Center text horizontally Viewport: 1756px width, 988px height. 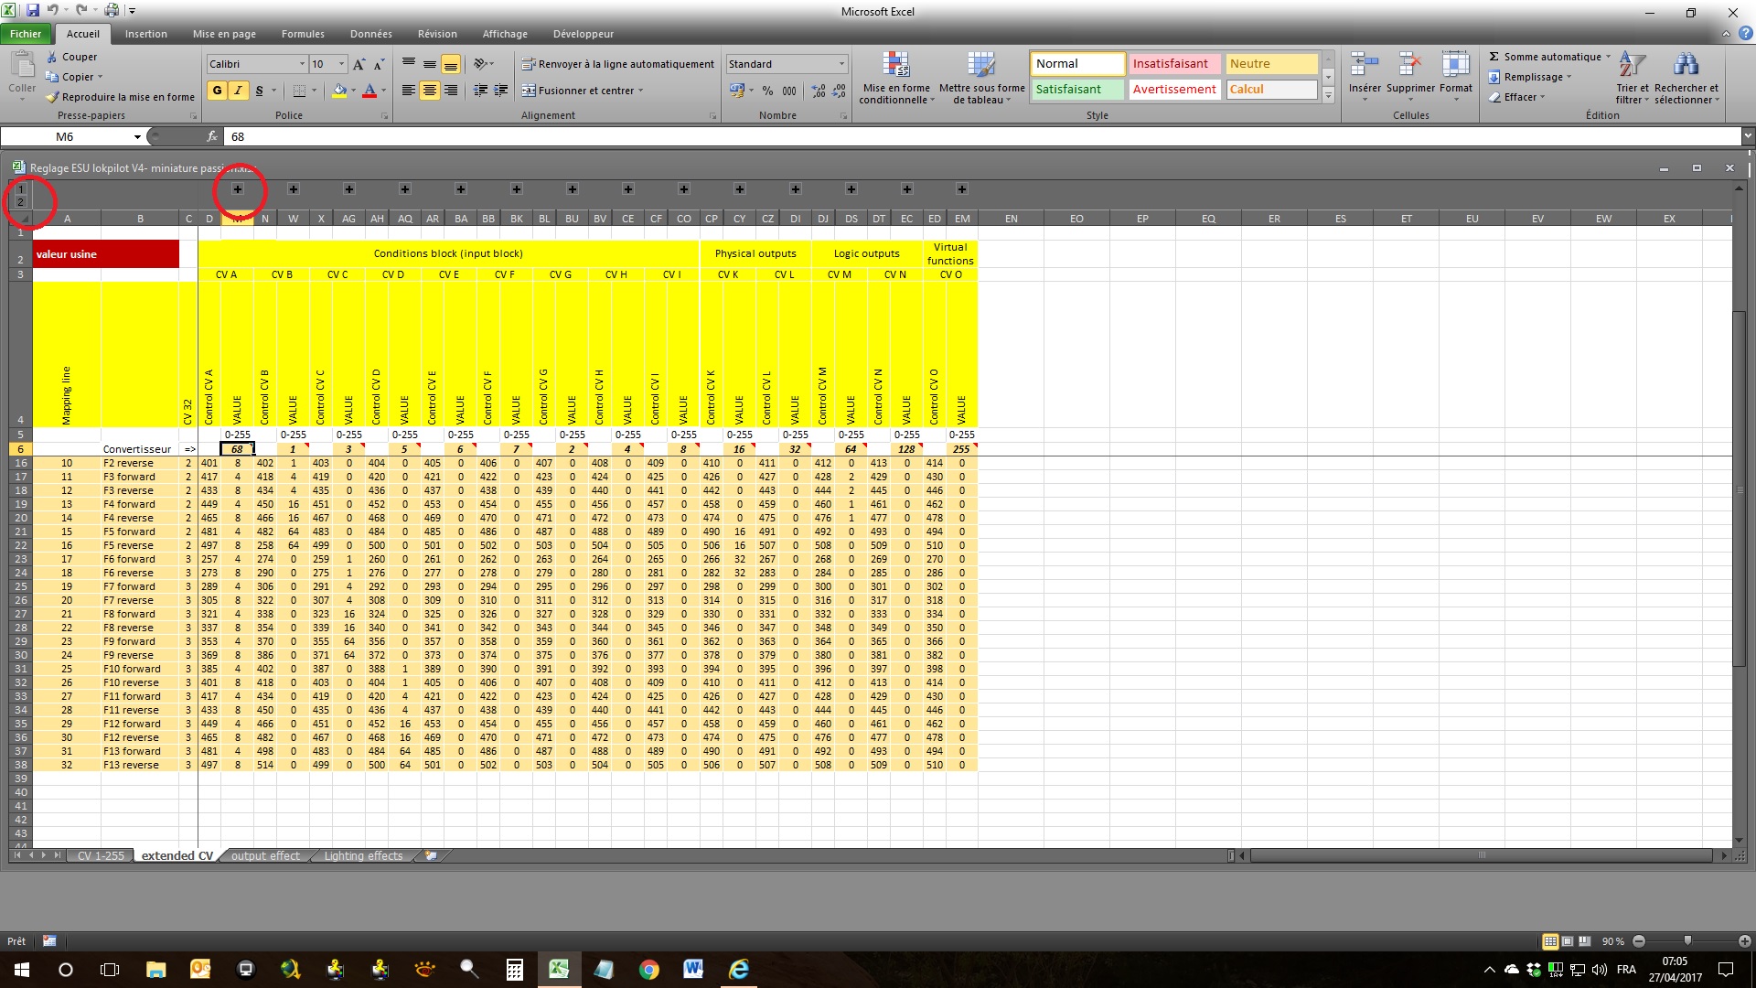pos(430,91)
